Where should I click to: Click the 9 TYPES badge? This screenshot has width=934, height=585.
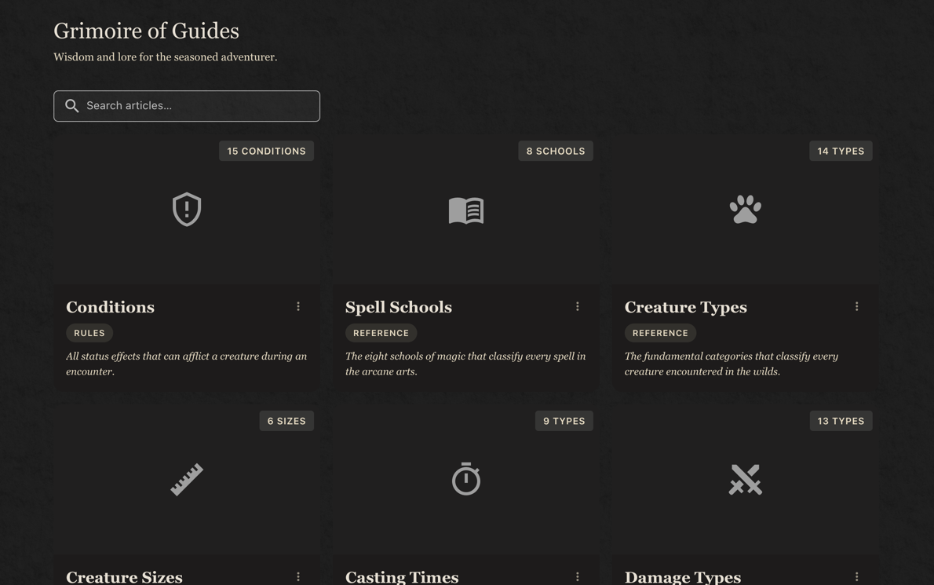(x=564, y=421)
